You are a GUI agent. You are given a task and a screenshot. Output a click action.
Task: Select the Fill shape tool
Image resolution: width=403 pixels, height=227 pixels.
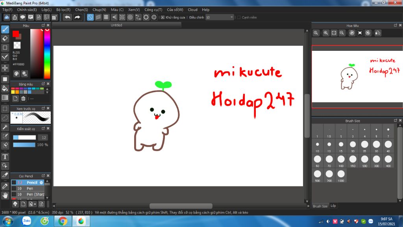[x=5, y=79]
